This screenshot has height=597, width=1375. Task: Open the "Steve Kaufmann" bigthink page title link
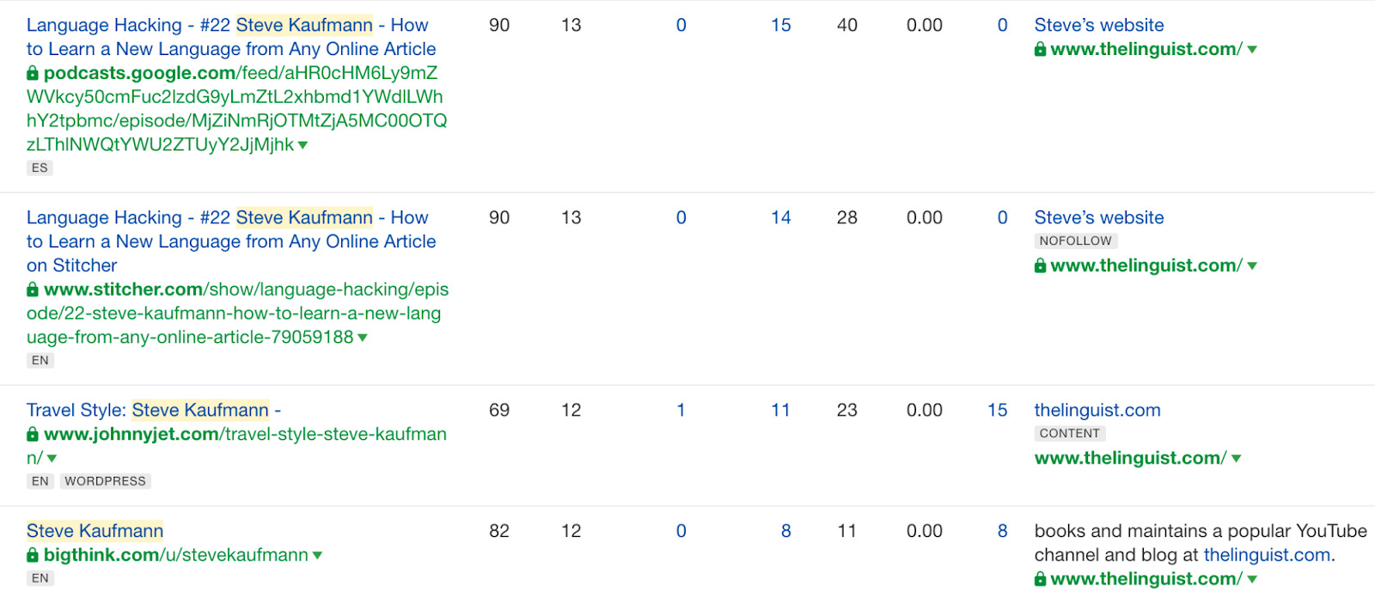95,531
